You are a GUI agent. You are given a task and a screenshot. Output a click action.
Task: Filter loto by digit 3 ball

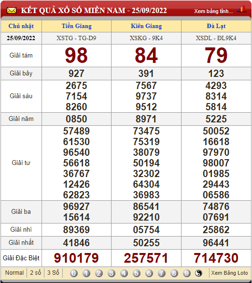click(x=112, y=273)
